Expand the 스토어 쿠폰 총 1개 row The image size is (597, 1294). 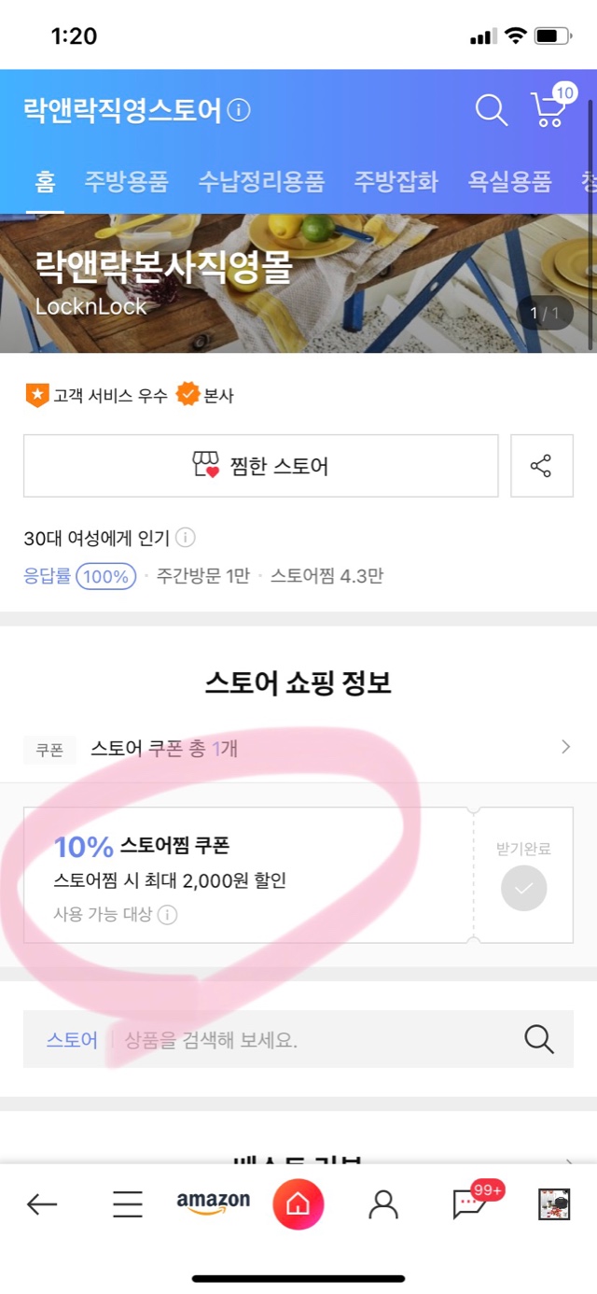(298, 748)
